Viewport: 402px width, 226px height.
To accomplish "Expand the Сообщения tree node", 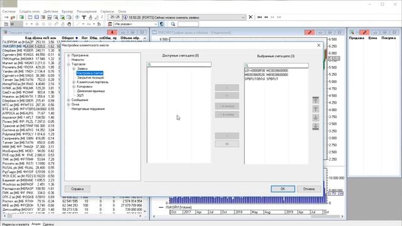I will [x=68, y=100].
